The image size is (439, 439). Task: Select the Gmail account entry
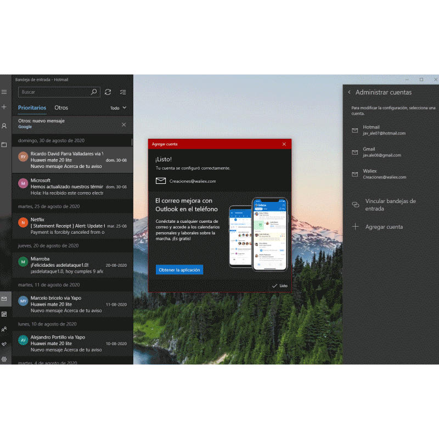click(384, 152)
